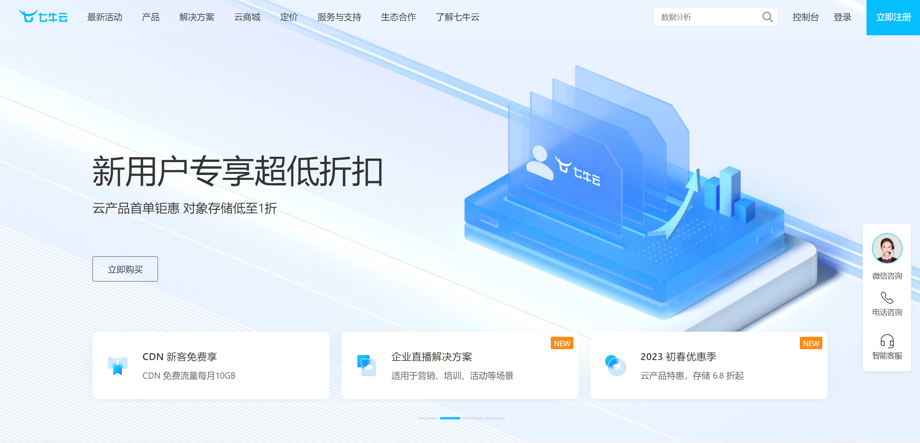920x443 pixels.
Task: Open the 解决方案 menu
Action: tap(197, 17)
